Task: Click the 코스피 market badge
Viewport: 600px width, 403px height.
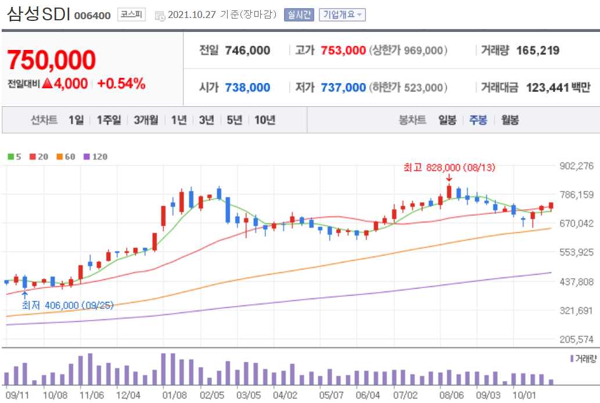Action: (x=131, y=15)
